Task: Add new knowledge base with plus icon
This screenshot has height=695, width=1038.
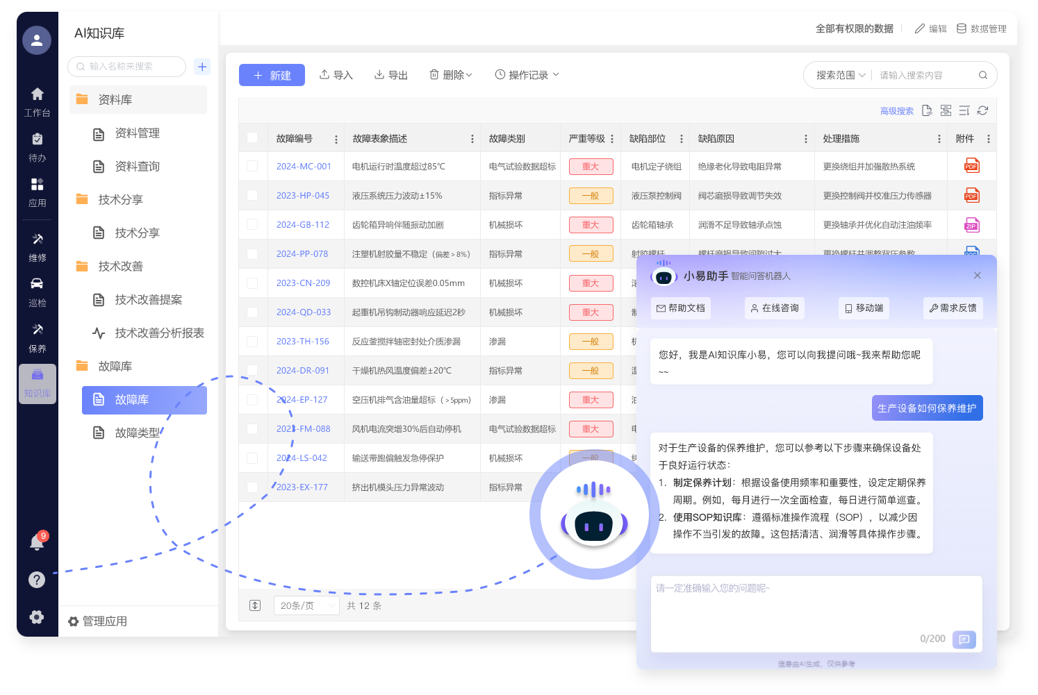Action: (202, 67)
